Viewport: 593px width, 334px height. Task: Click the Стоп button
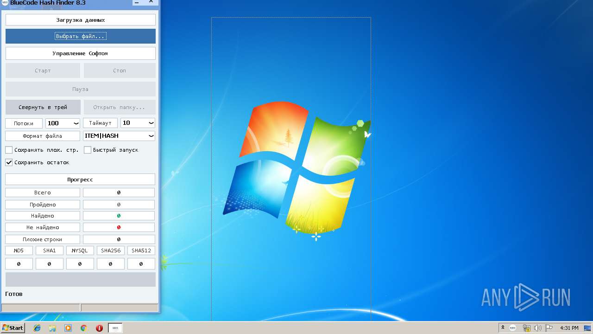pos(120,71)
